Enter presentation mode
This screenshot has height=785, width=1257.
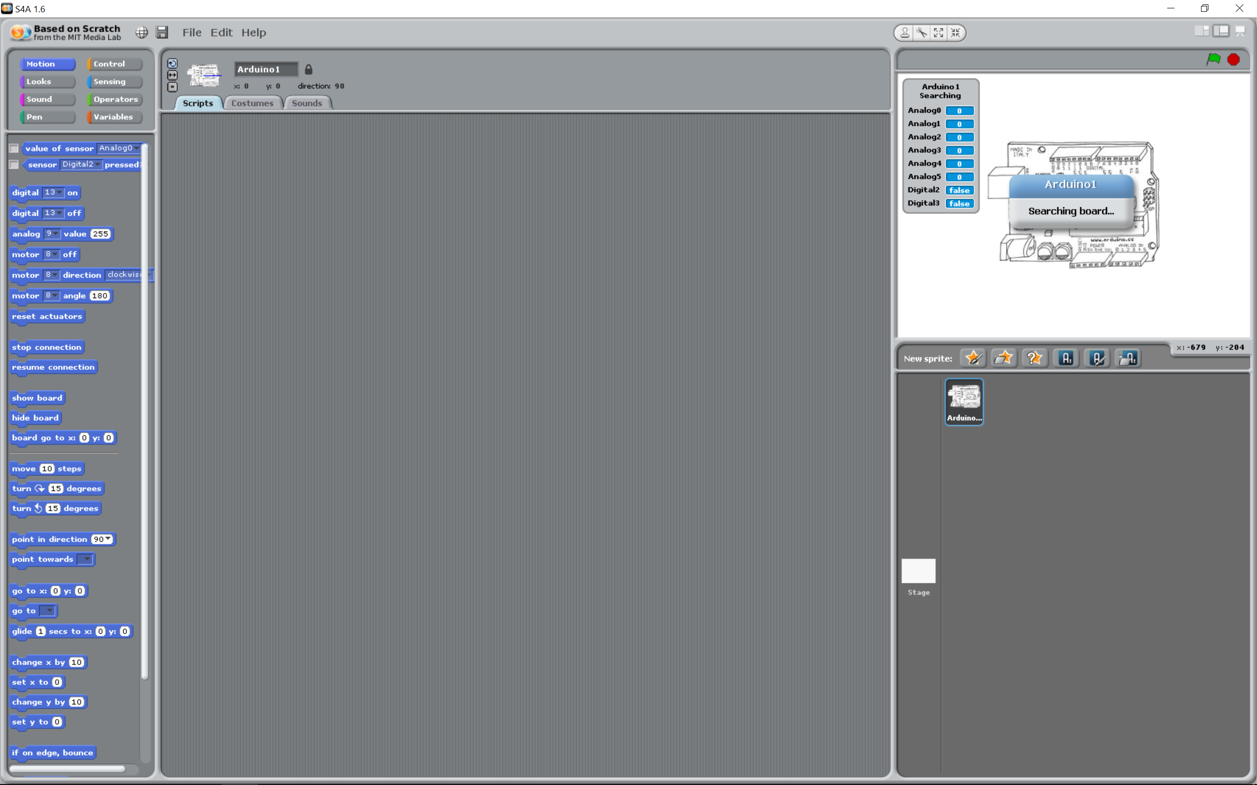point(1240,31)
